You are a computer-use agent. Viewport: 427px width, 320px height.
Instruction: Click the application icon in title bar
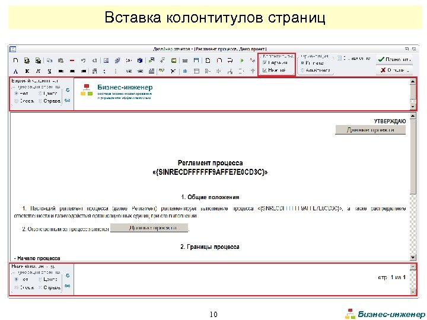(13, 49)
